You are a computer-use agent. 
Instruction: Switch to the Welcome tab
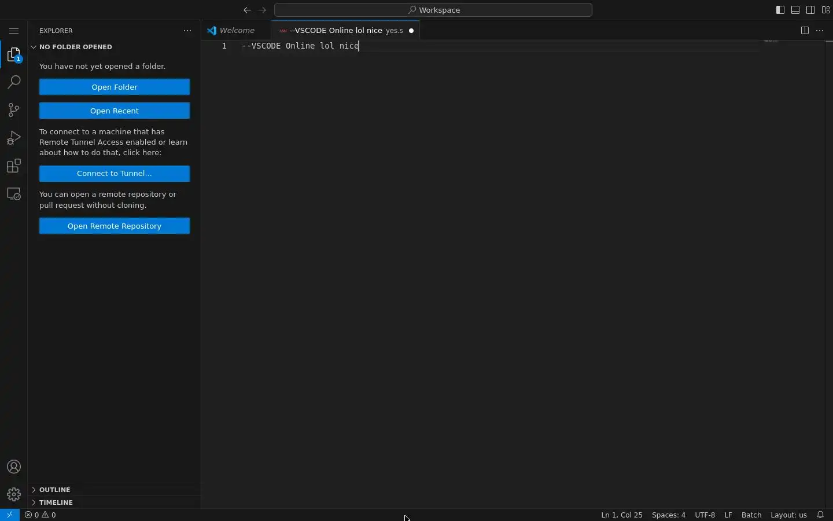[237, 31]
